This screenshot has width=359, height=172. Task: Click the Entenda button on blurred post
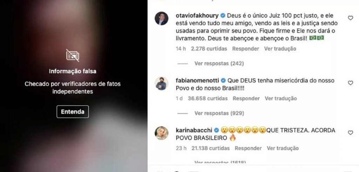(x=73, y=112)
